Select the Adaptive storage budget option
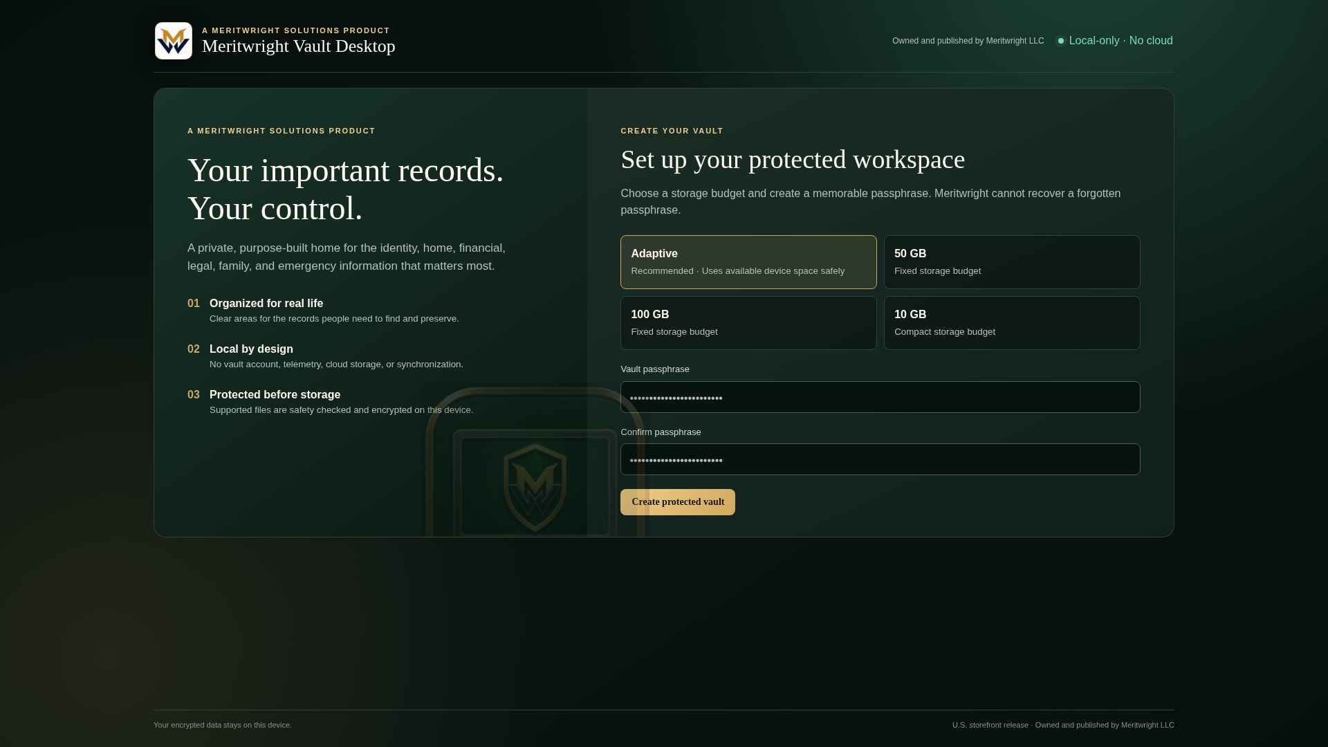This screenshot has height=747, width=1328. click(x=748, y=262)
